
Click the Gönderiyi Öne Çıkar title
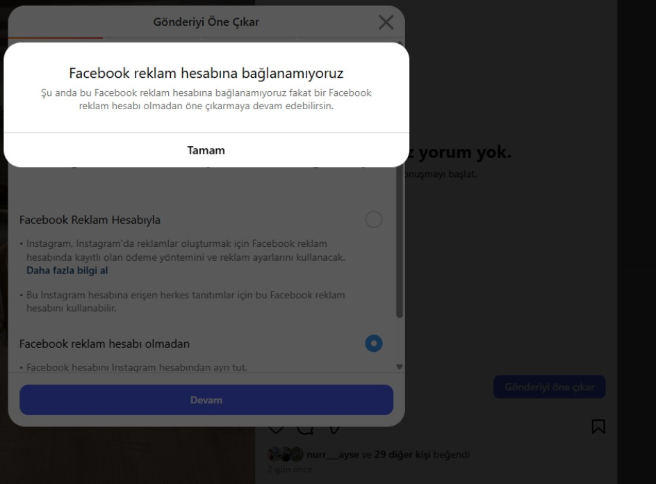pyautogui.click(x=206, y=22)
